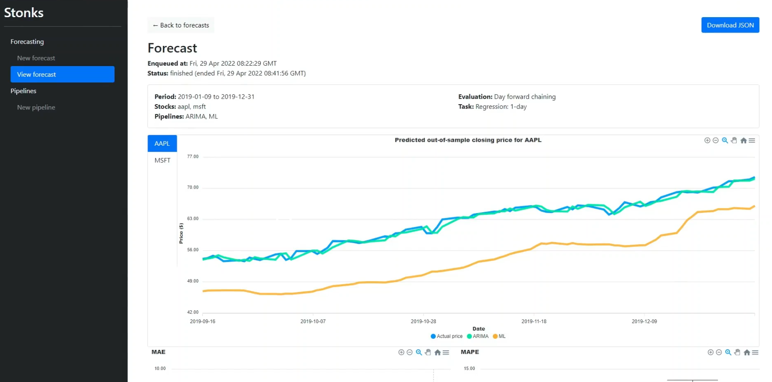772x382 pixels.
Task: Reset zoom on the AAPL price chart
Action: pos(743,140)
